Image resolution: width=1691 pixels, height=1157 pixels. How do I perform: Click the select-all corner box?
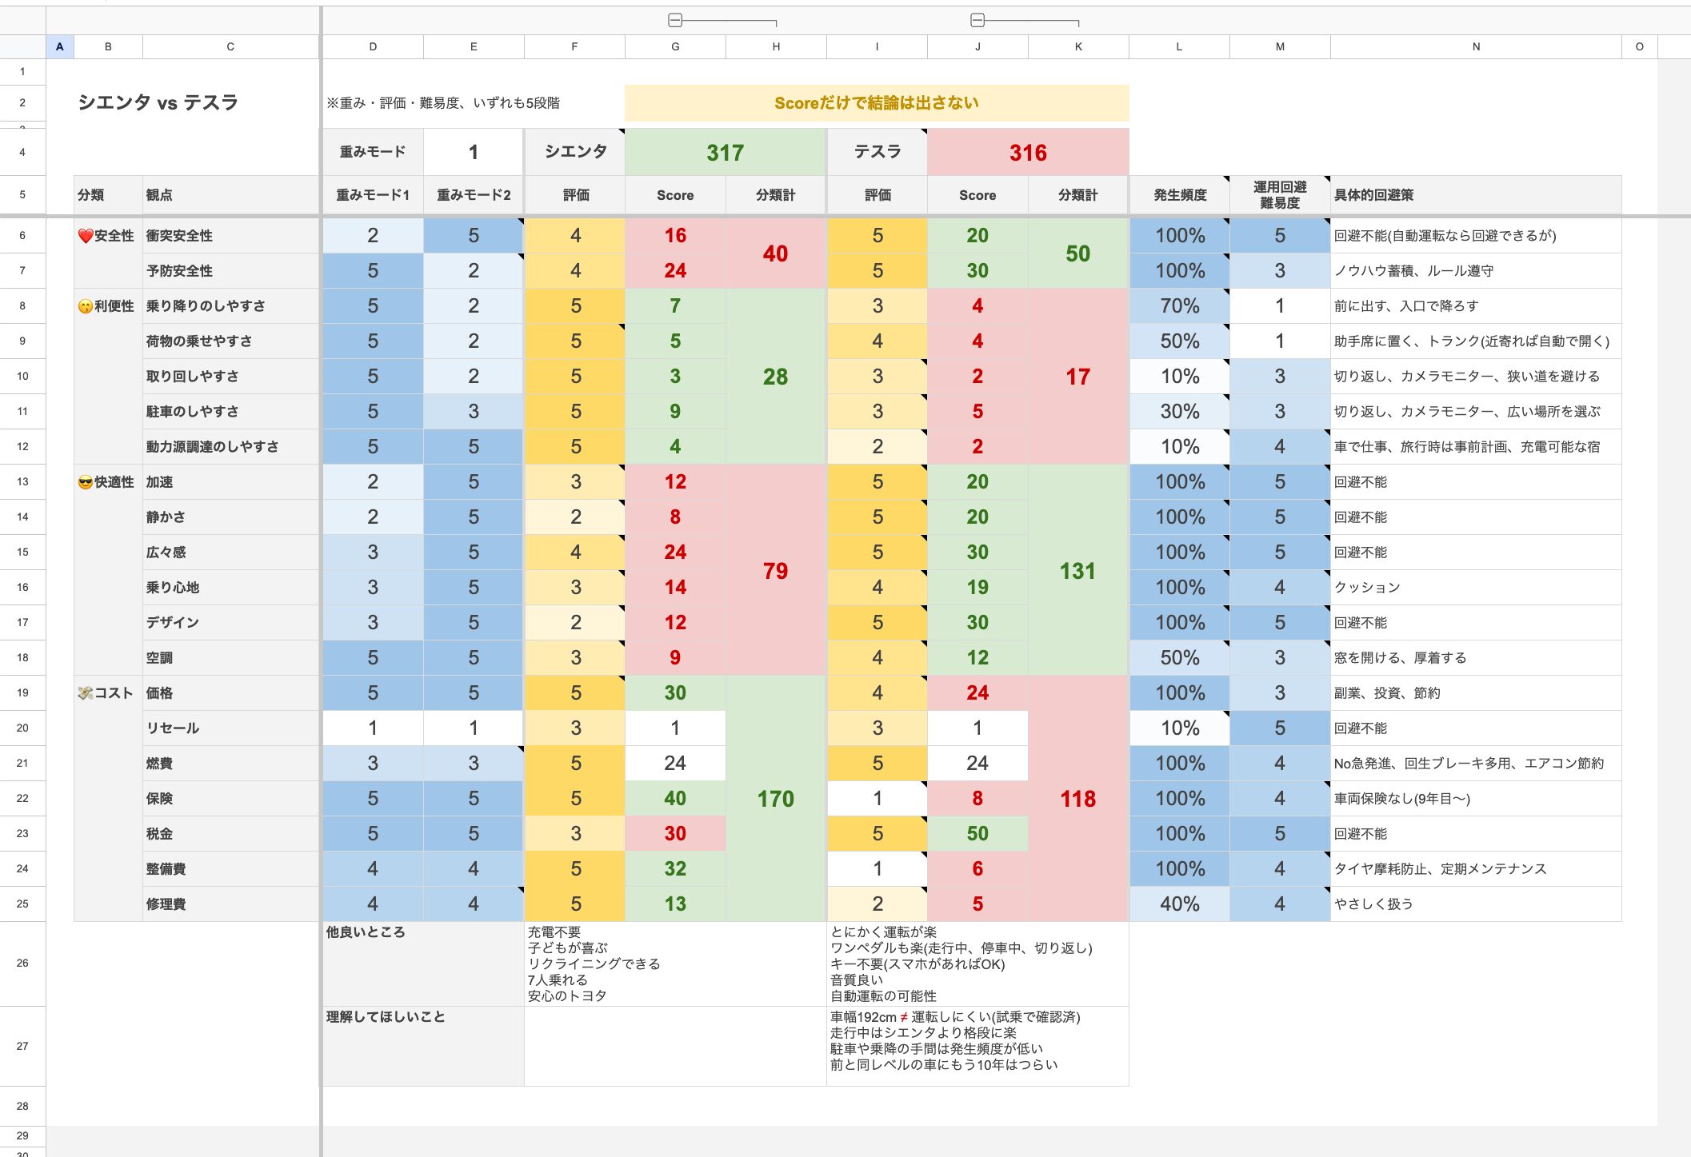[22, 46]
